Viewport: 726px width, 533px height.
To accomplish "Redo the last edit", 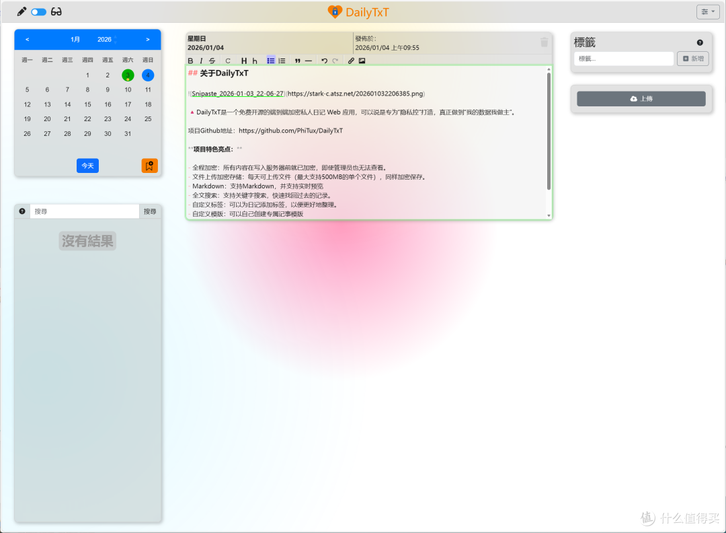I will pos(335,61).
